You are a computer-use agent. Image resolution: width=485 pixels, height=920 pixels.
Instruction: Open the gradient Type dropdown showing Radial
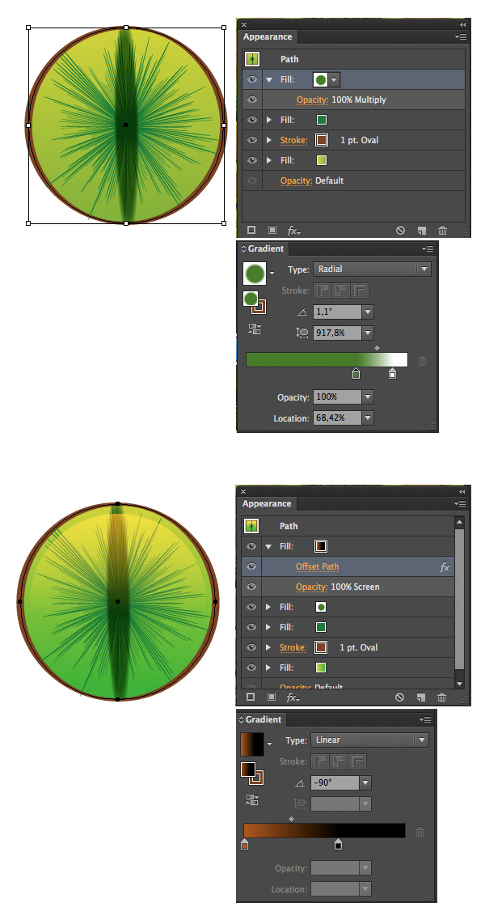[x=372, y=269]
